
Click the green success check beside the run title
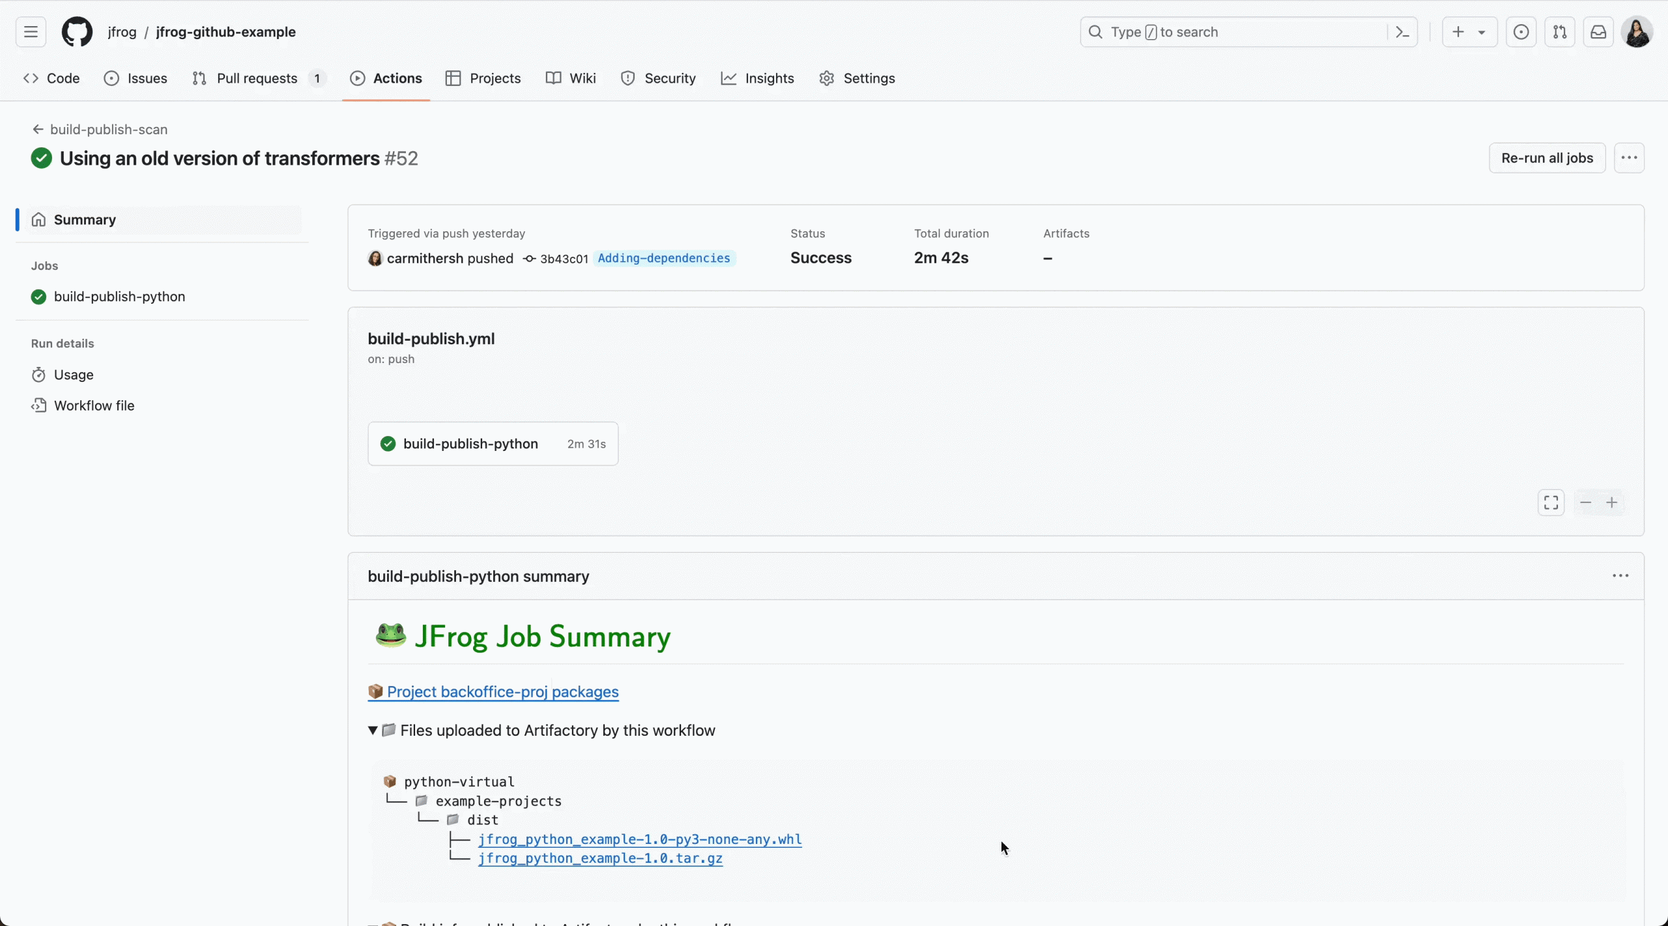[41, 158]
